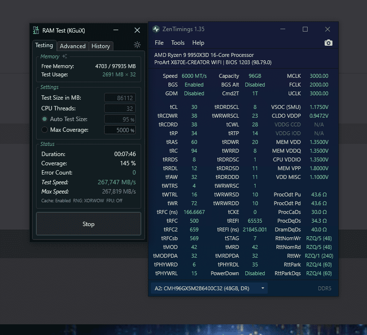Click the tRFC (ns) value 166.6667
Screen dimensions: 367x335
(194, 212)
